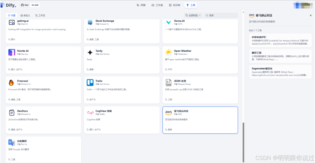Close the 亚马逊云科技 detail panel

click(x=311, y=15)
